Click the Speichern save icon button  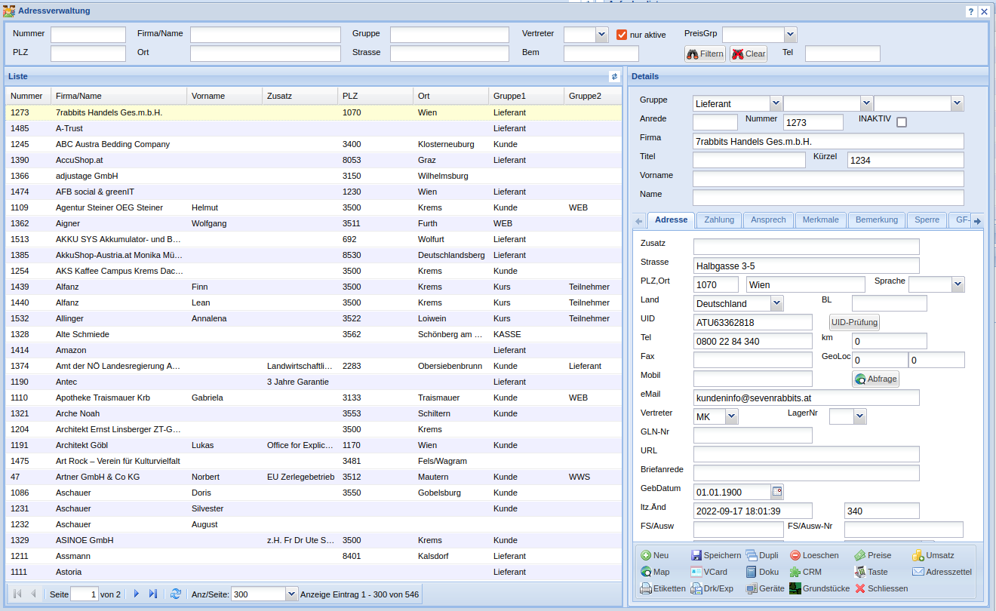(x=716, y=555)
